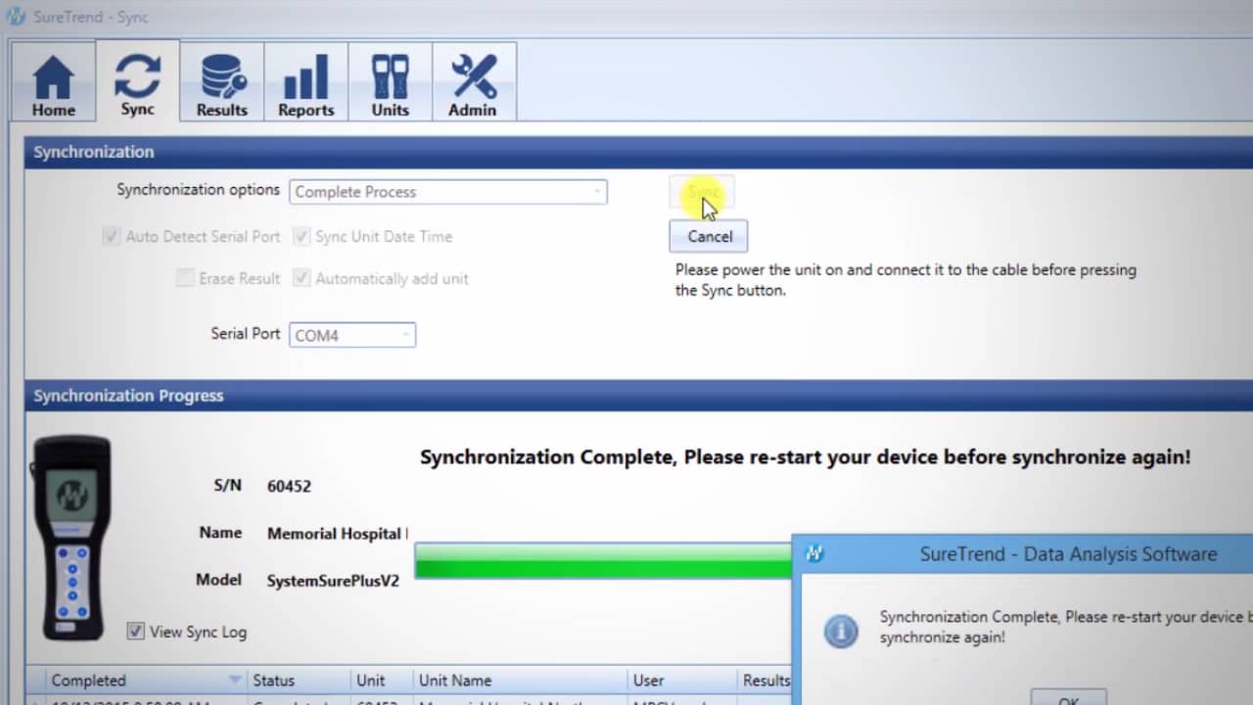Toggle Automatically add unit checkbox
The image size is (1253, 705).
tap(301, 279)
